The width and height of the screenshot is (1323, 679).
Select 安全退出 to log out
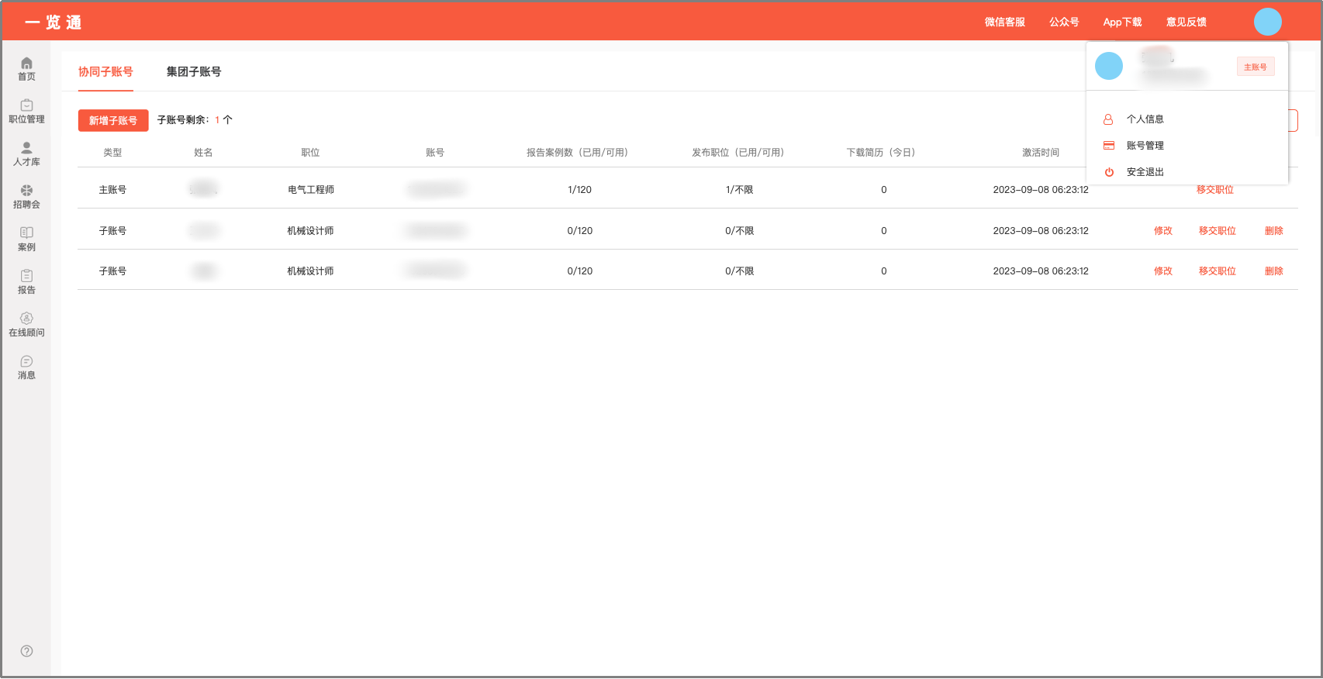[x=1145, y=172]
